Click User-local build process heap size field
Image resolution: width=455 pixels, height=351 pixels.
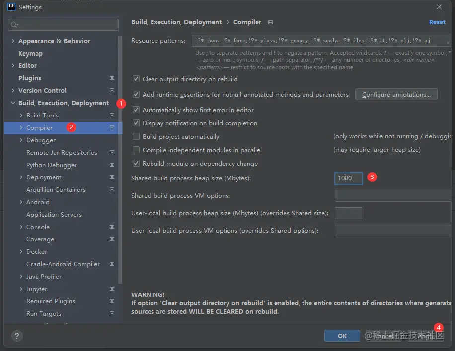348,213
